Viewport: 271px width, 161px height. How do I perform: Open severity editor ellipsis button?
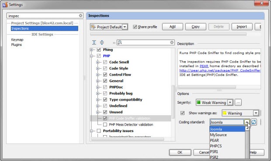pos(238,102)
